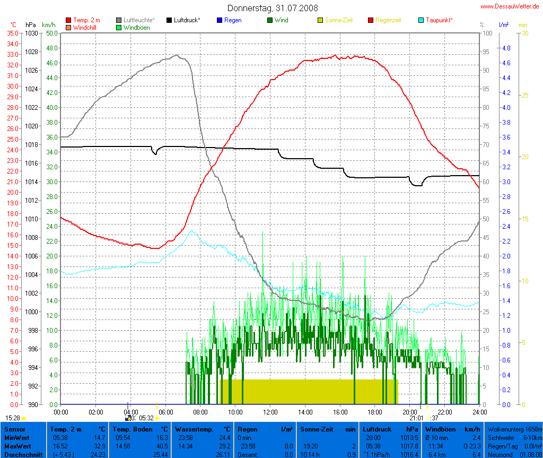This screenshot has width=543, height=458.
Task: Click the blue Regen legend square
Action: tap(220, 20)
